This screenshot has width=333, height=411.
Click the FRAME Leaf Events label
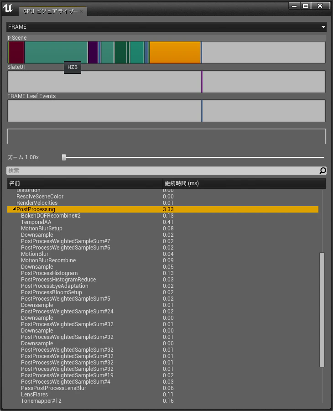point(31,96)
